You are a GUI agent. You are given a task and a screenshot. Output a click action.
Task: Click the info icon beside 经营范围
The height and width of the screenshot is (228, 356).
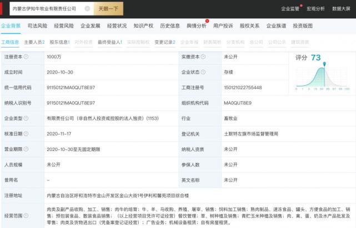point(26,215)
